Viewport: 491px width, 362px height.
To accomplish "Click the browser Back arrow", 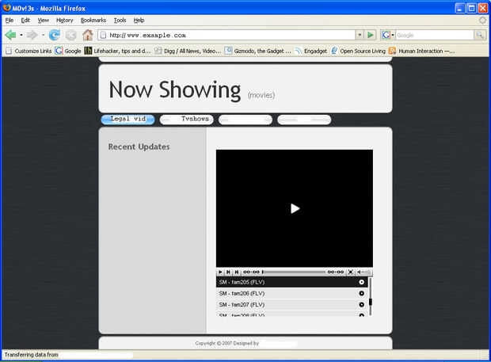I will [x=10, y=35].
